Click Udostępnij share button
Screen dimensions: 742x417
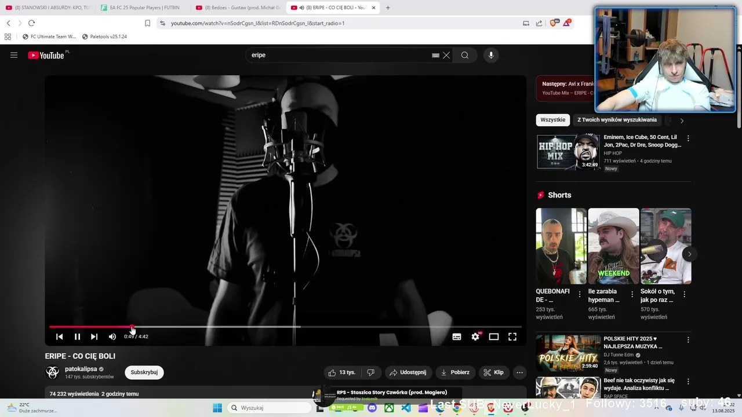coord(408,372)
